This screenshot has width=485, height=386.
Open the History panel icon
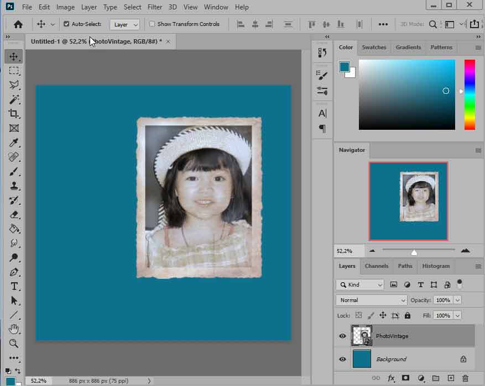322,53
